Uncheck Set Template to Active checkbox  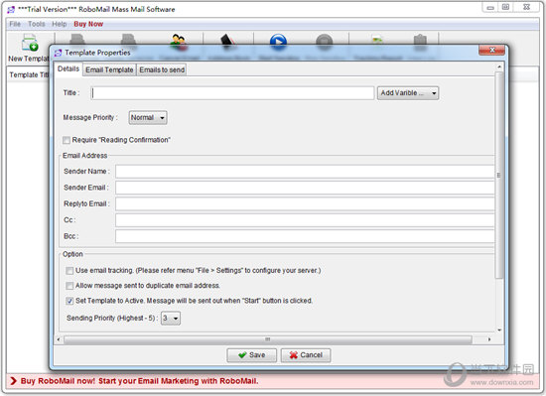click(69, 301)
